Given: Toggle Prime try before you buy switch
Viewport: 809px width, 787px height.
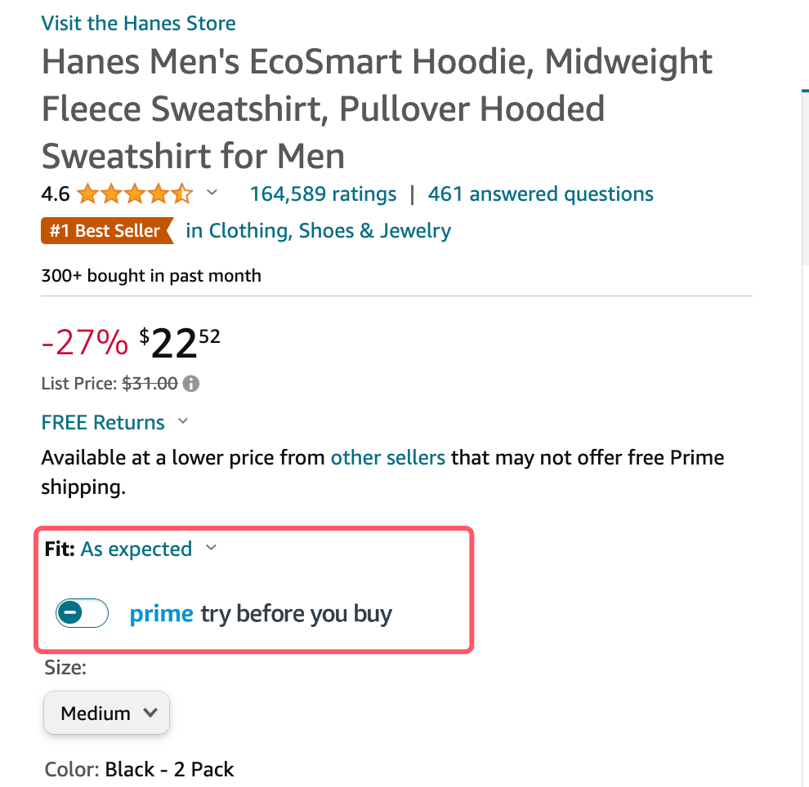Looking at the screenshot, I should 82,613.
